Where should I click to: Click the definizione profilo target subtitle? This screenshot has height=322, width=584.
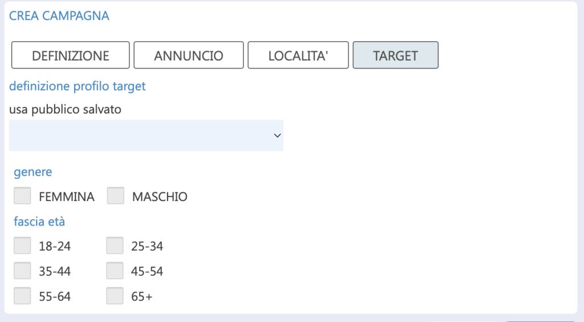(77, 86)
